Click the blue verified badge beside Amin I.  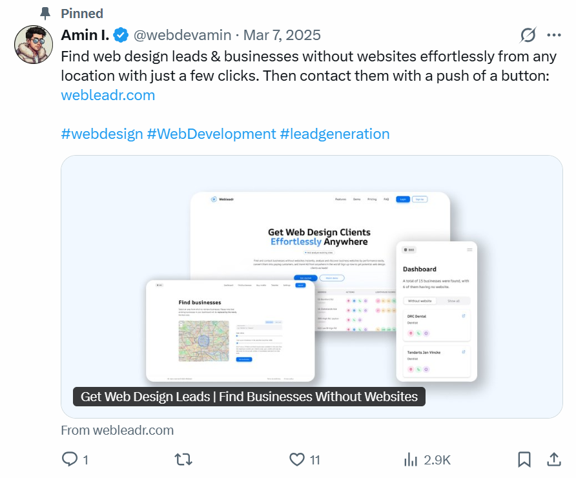coord(121,35)
